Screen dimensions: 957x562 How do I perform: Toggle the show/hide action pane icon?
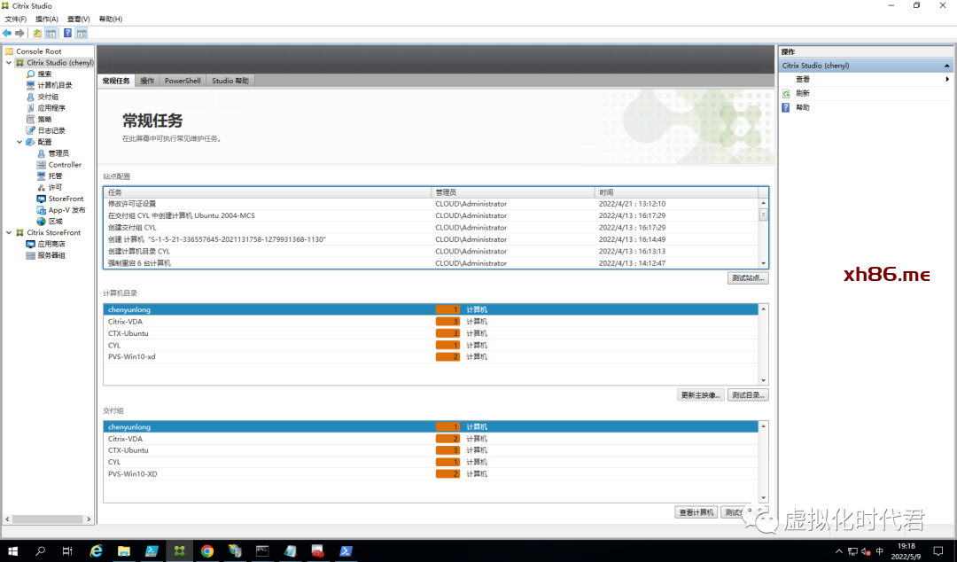pyautogui.click(x=82, y=33)
